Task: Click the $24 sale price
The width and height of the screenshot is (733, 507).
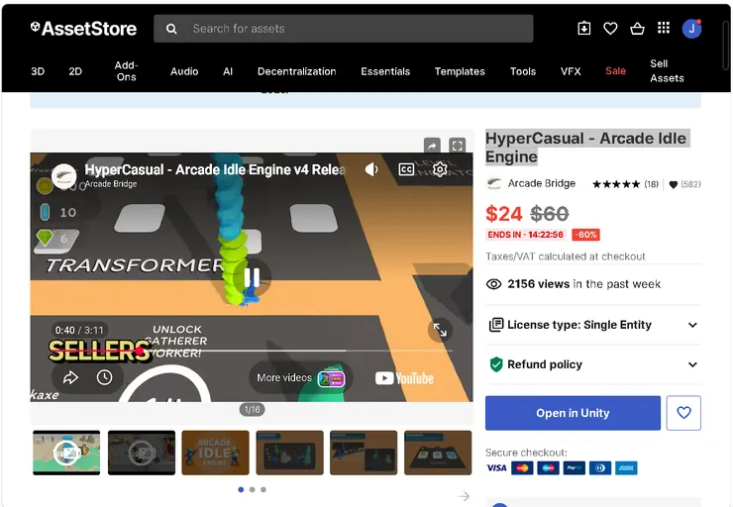Action: tap(503, 214)
